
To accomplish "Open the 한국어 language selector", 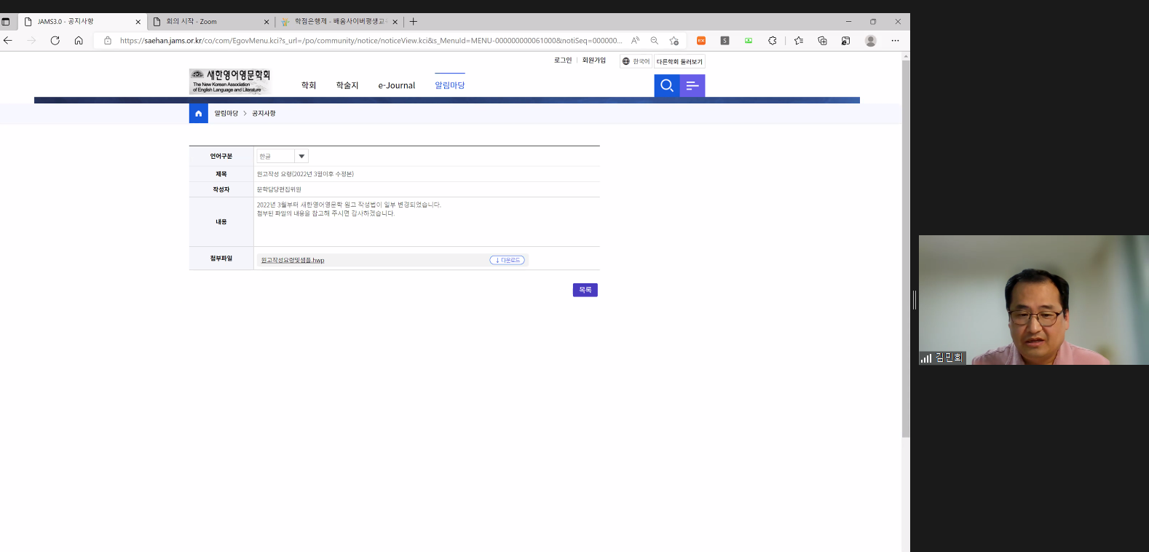I will (636, 62).
